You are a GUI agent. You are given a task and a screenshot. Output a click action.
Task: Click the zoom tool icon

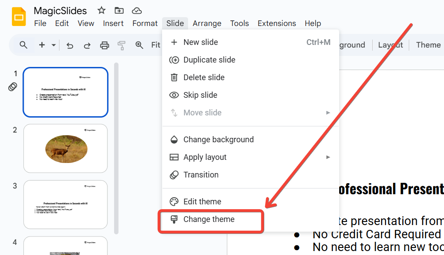[x=139, y=45]
